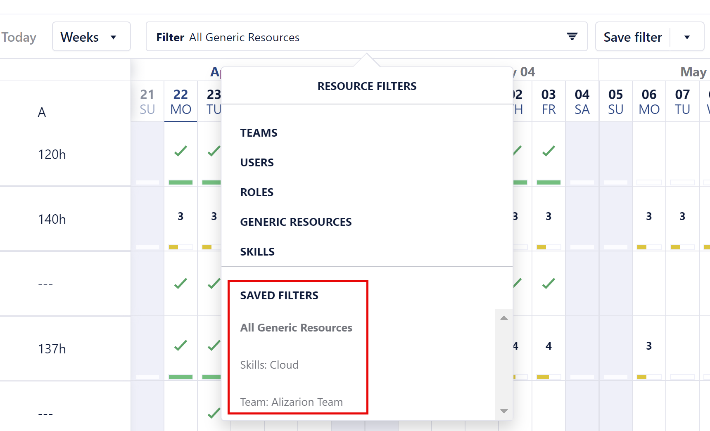
Task: Click the scrollbar up arrow in the filter panel
Action: 503,318
